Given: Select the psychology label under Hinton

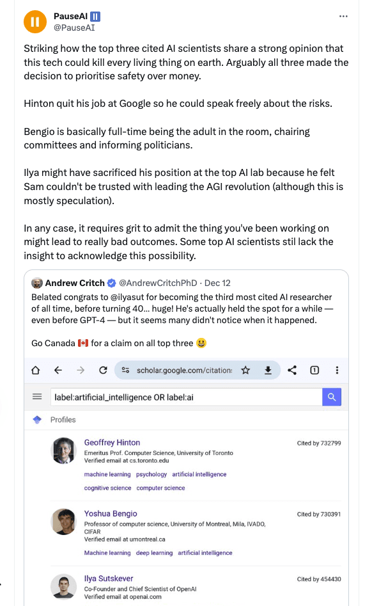Looking at the screenshot, I should click(151, 474).
